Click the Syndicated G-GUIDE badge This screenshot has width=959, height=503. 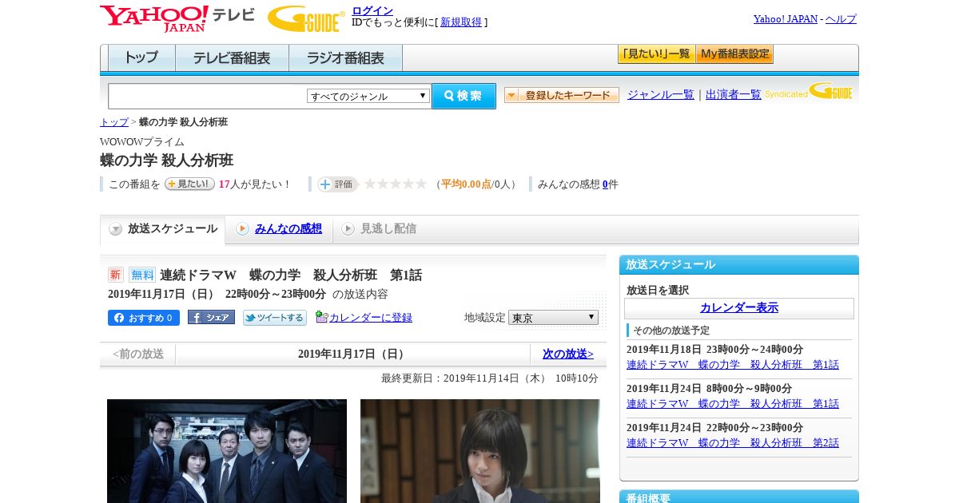pyautogui.click(x=809, y=92)
